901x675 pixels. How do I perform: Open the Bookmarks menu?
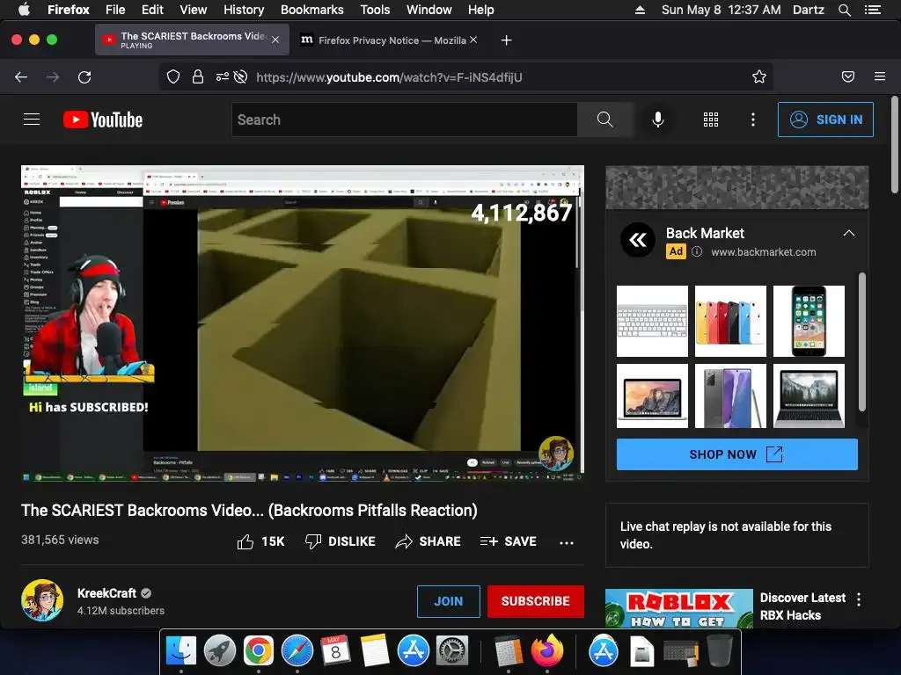[312, 10]
